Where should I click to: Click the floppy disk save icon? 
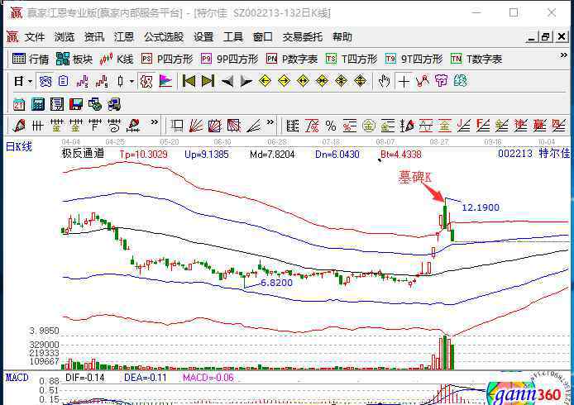[76, 105]
